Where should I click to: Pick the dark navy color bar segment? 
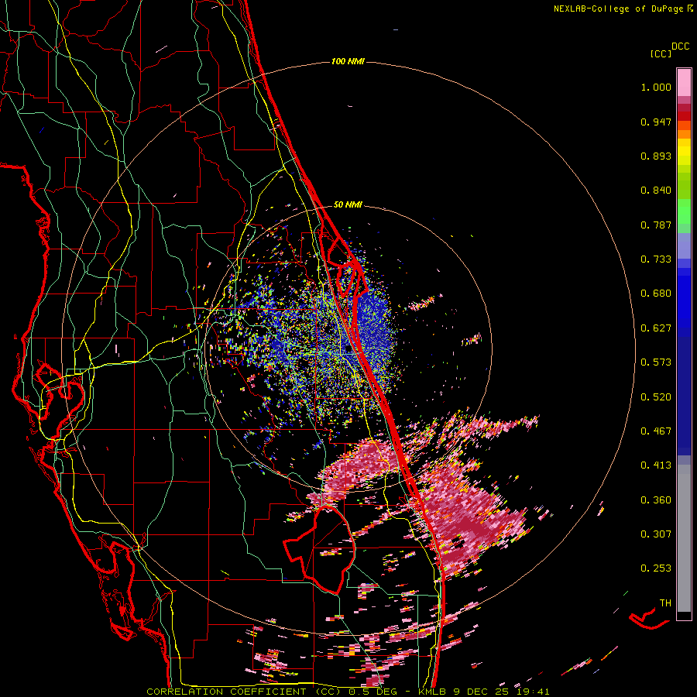(684, 391)
